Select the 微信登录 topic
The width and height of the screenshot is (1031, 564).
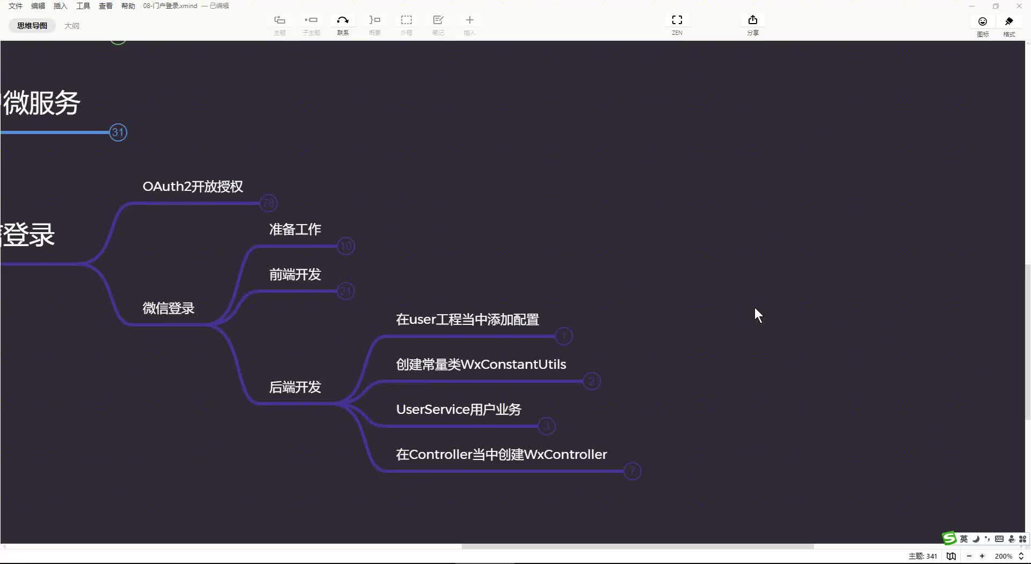click(169, 308)
